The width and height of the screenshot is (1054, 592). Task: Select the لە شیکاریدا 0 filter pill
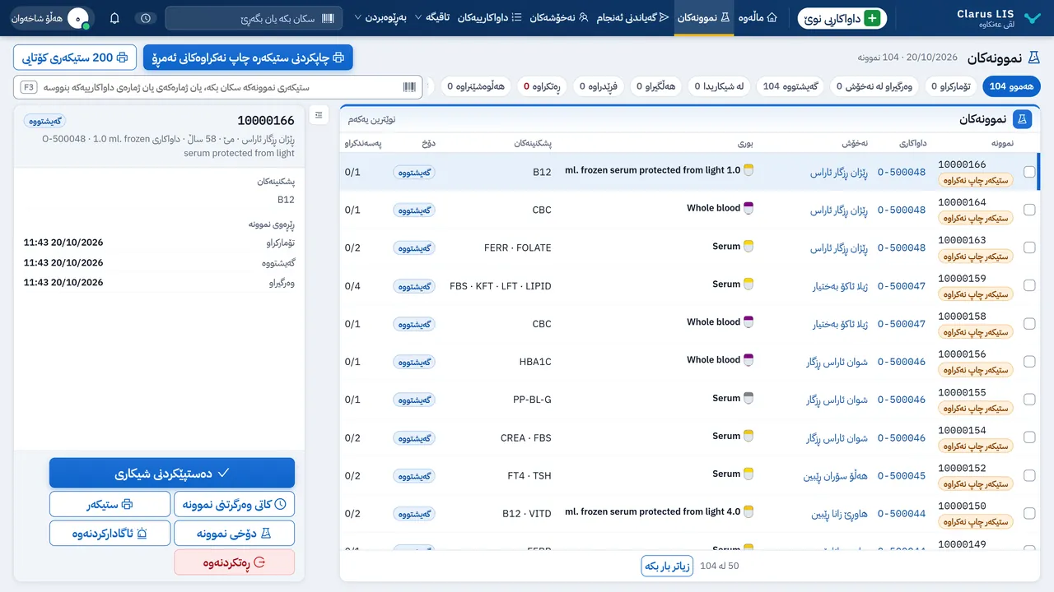719,86
